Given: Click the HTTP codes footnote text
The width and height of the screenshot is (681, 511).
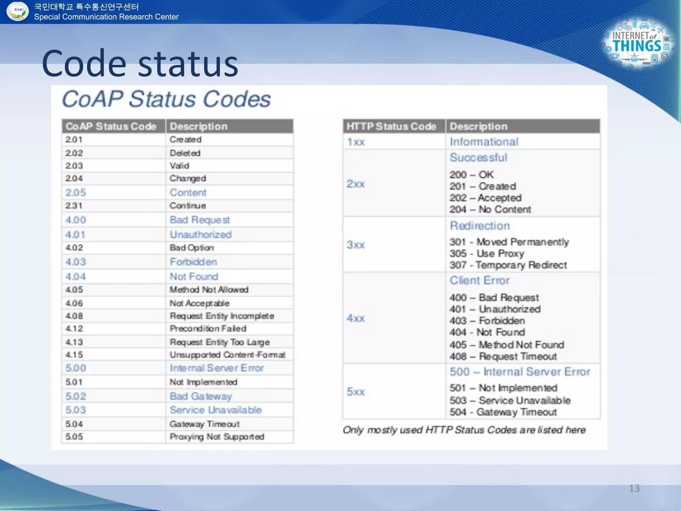Looking at the screenshot, I should click(464, 430).
